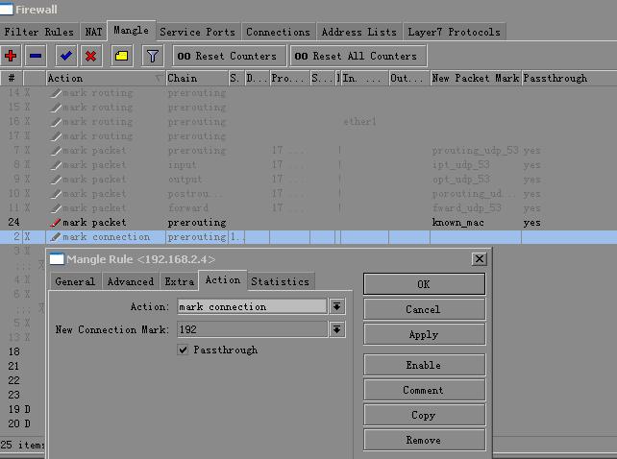This screenshot has height=459, width=617.
Task: Click Mangle Rule dialog title icon
Action: pyautogui.click(x=57, y=259)
